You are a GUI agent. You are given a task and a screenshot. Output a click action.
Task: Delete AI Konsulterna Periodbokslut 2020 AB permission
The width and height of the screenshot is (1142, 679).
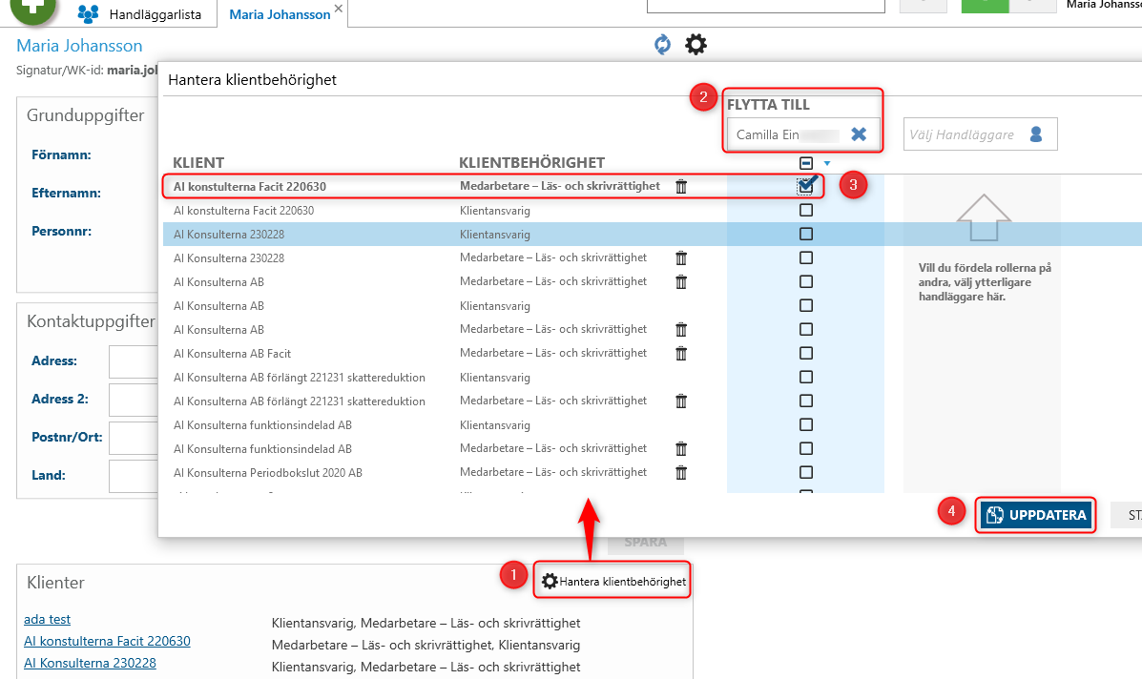point(681,472)
